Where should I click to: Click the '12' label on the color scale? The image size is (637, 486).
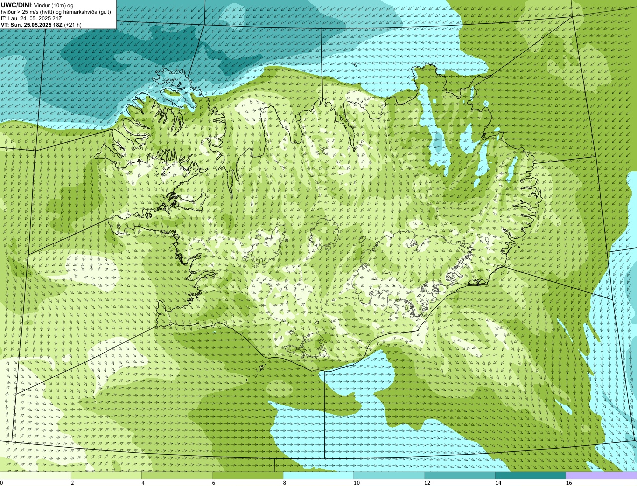[427, 483]
